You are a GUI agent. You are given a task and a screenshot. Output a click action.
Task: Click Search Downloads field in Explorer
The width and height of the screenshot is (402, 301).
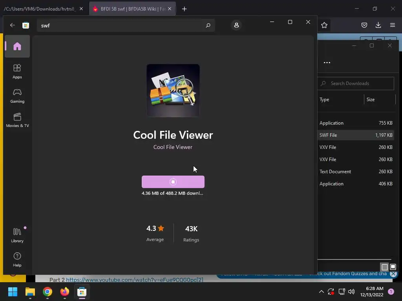pos(356,83)
